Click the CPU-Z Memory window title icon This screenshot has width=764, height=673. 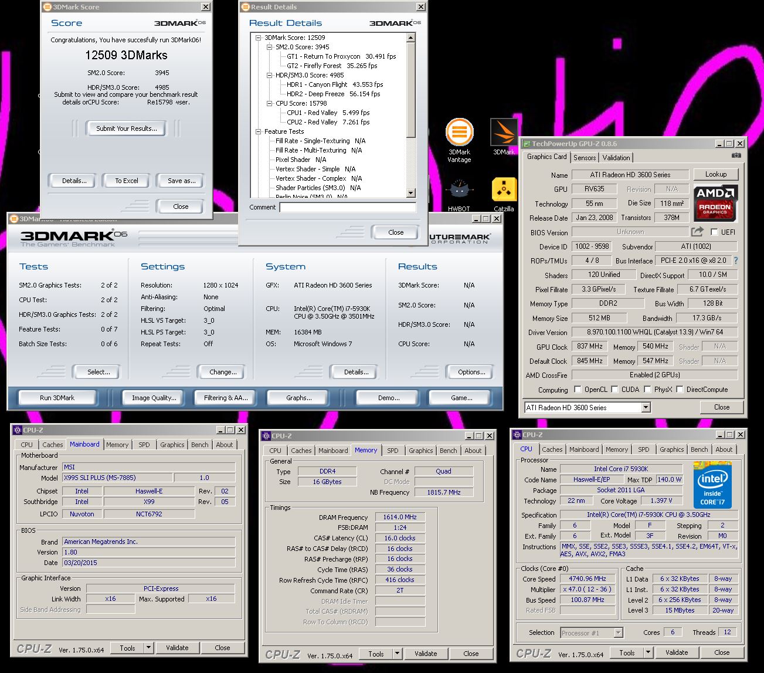tap(266, 436)
